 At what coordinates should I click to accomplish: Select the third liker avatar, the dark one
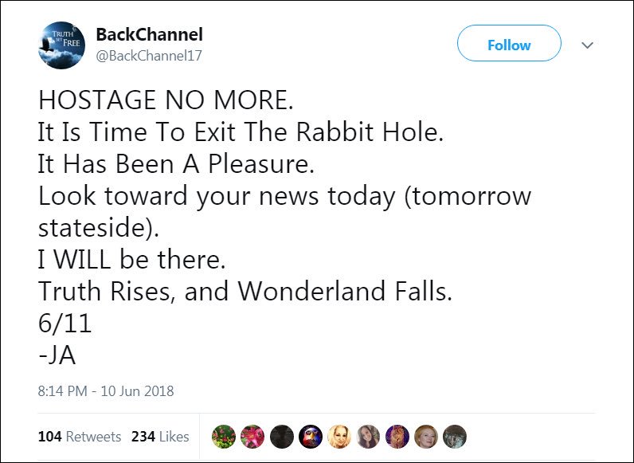click(281, 436)
